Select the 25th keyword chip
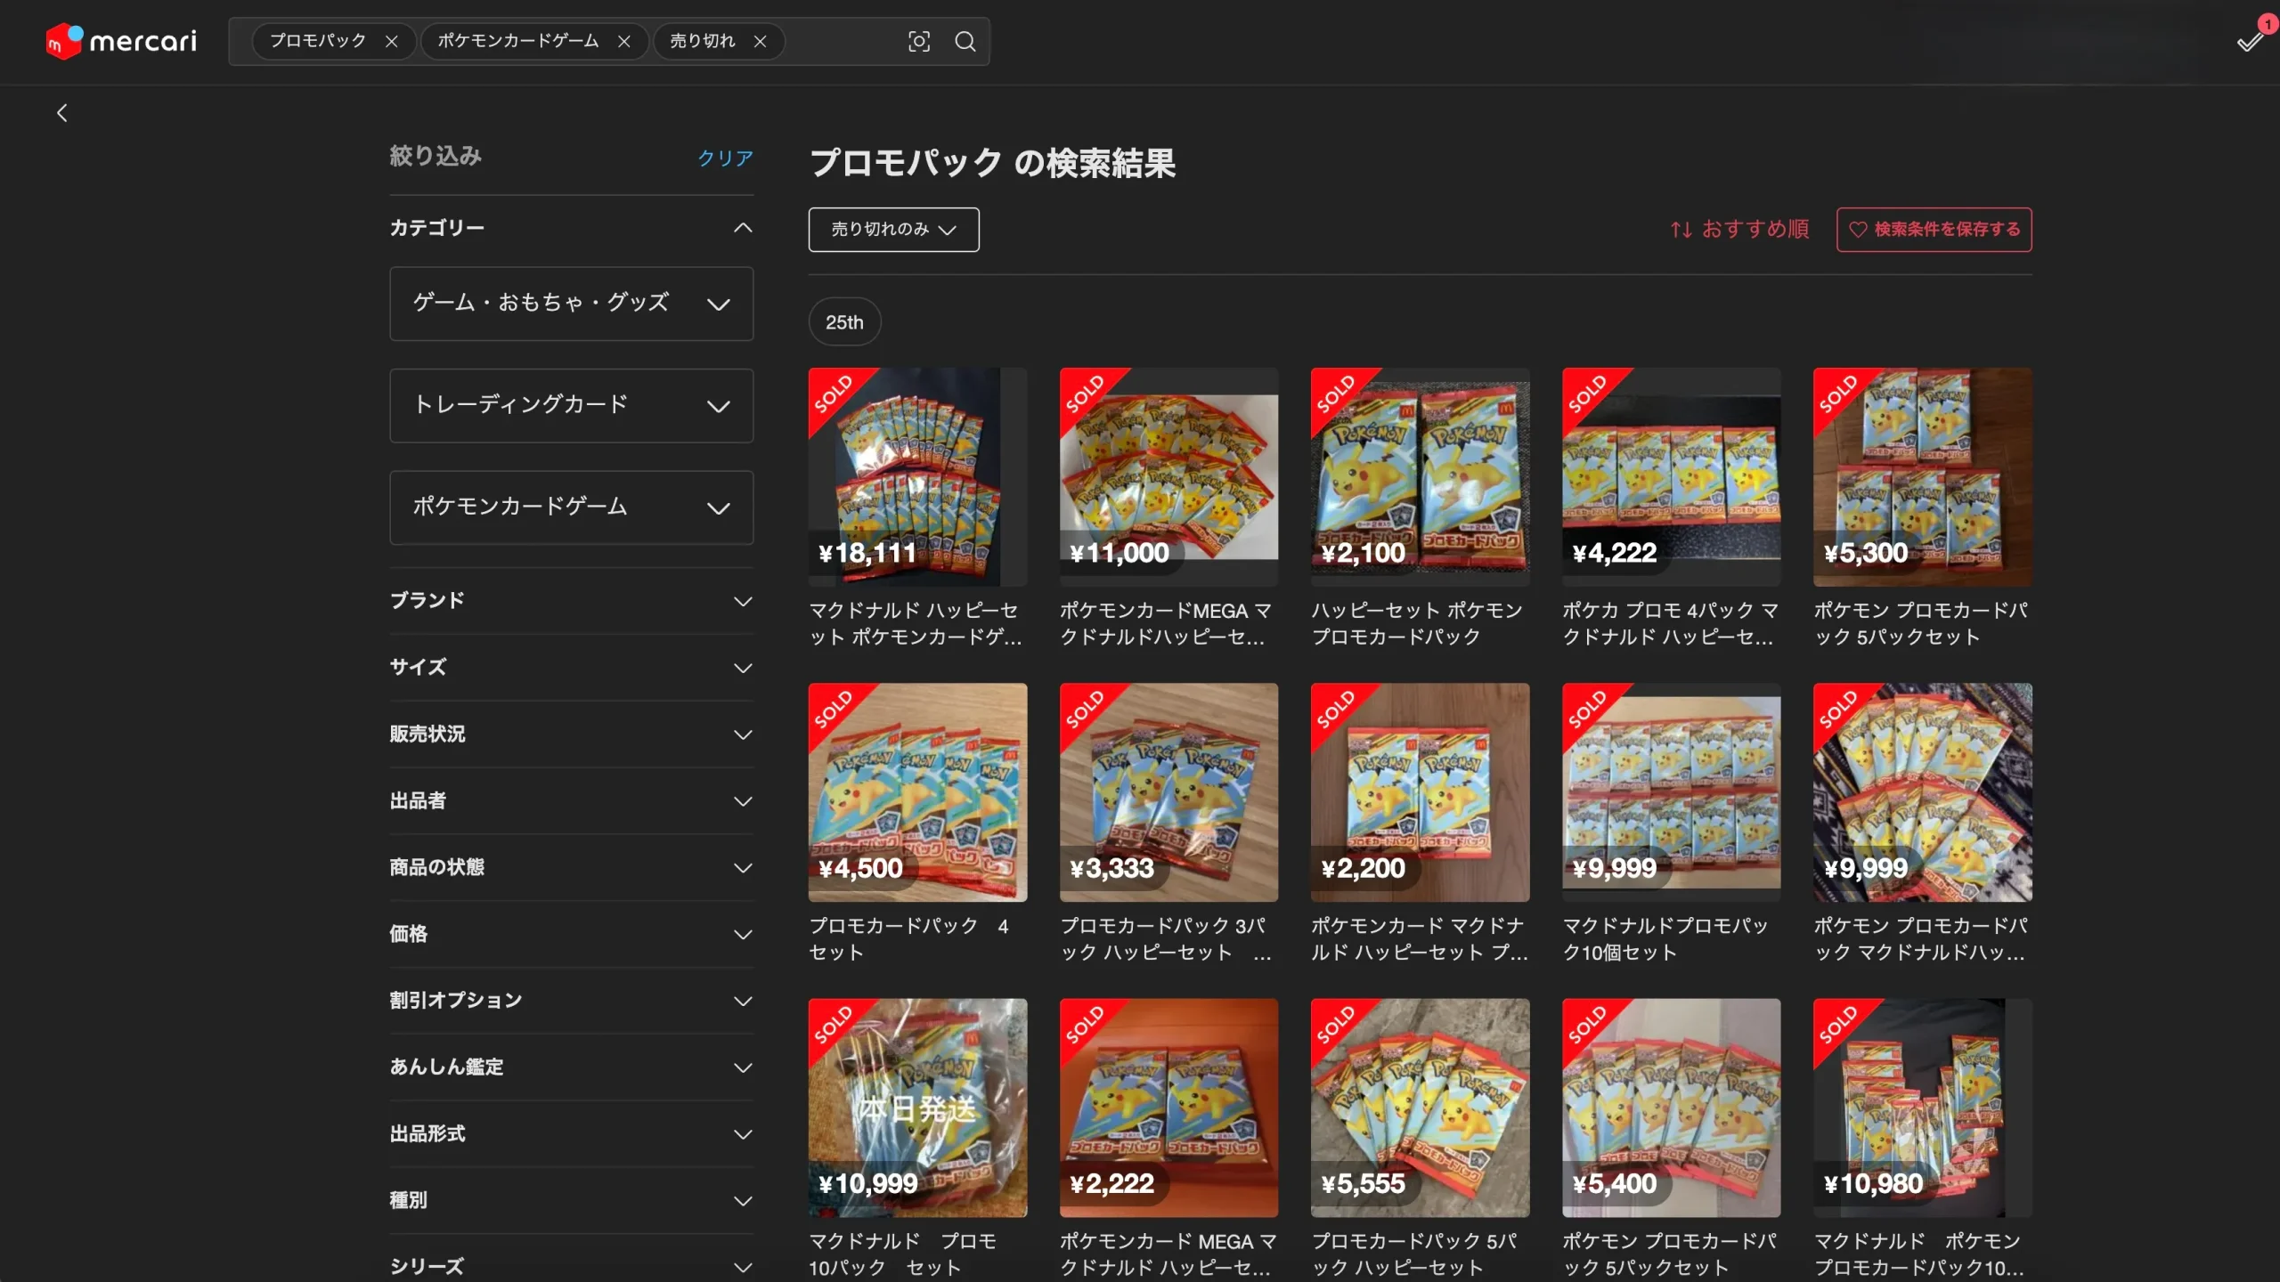2280x1282 pixels. [844, 322]
